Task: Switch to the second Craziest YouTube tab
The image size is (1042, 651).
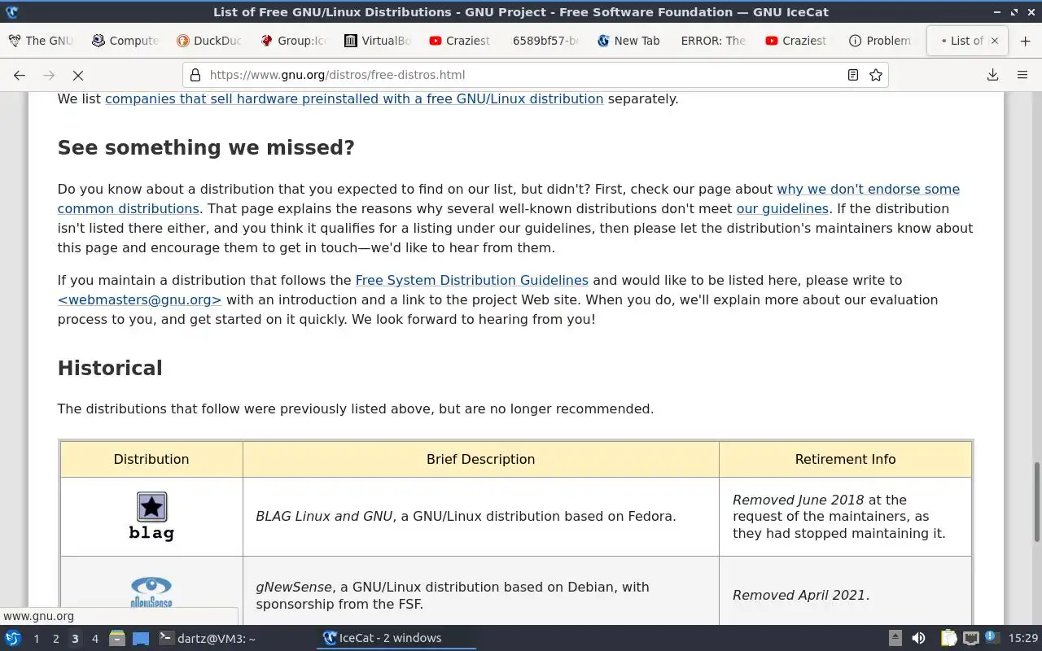Action: coord(798,41)
